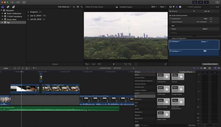The image size is (221, 127).
Task: Select the Distortion audio effects category
Action: pos(138,99)
